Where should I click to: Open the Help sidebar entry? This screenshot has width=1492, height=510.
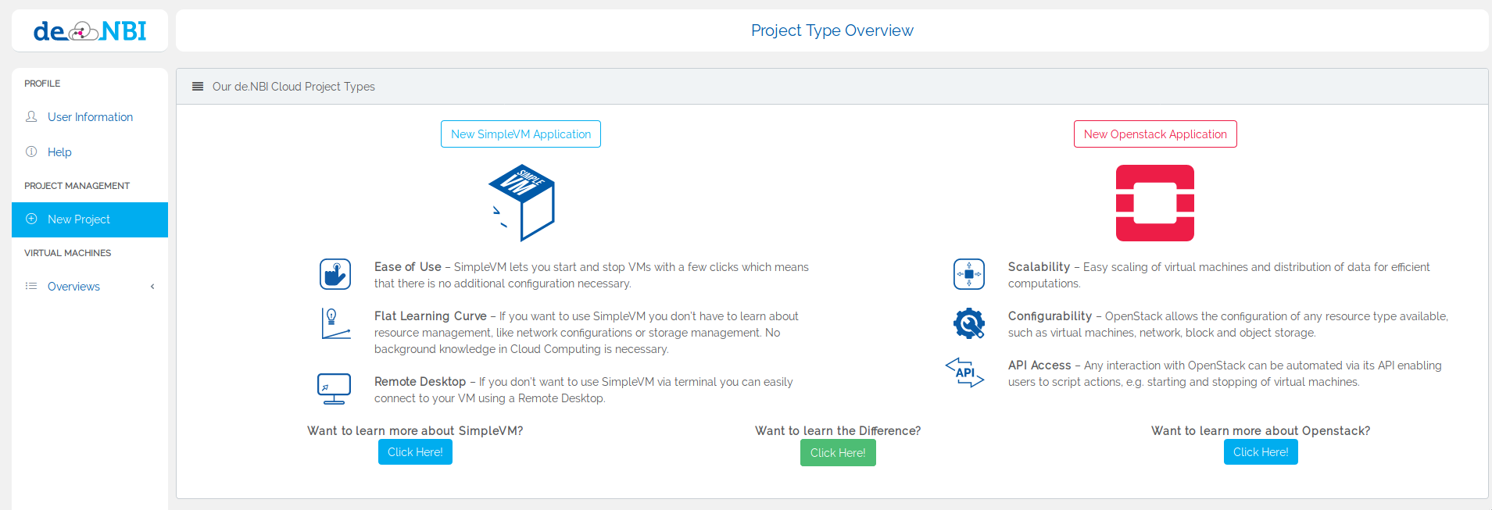click(x=90, y=152)
